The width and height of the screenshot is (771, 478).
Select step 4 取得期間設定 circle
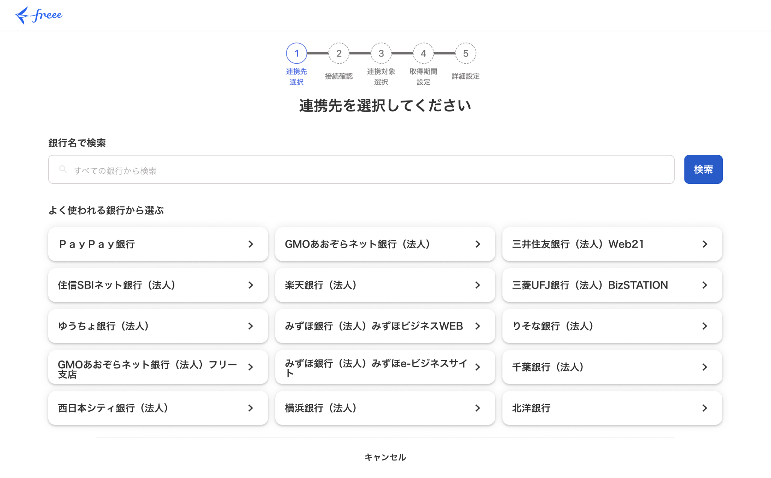click(x=423, y=53)
